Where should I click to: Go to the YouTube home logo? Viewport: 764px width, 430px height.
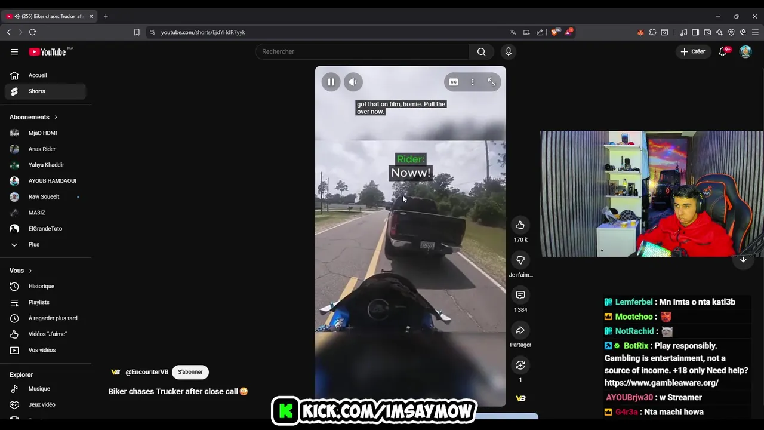47,52
